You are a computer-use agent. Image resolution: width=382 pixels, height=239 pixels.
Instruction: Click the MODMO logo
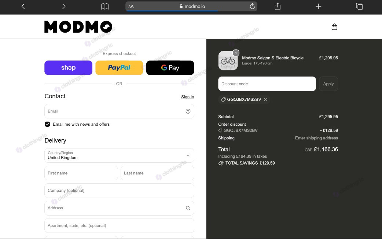[78, 26]
